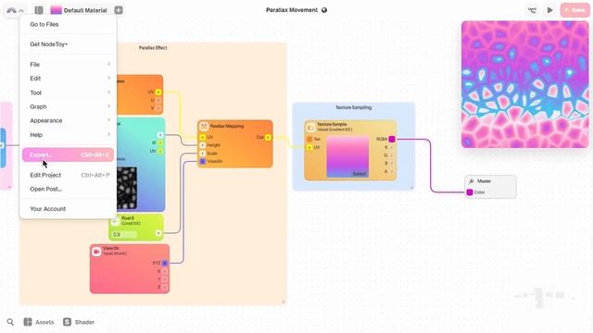Click the Float 0 node output port
This screenshot has width=593, height=333.
click(158, 233)
